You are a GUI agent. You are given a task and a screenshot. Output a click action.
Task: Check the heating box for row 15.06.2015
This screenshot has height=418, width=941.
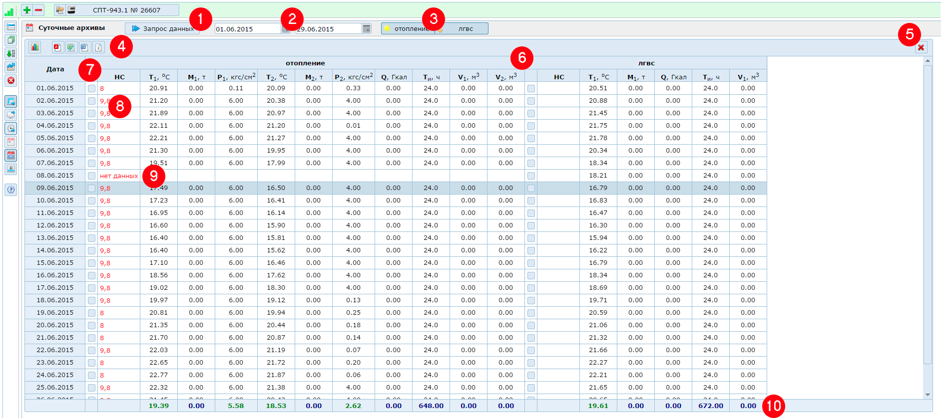[91, 263]
